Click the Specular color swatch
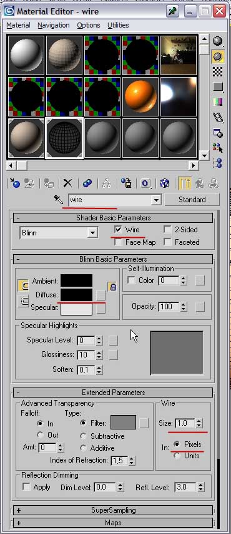 pos(76,309)
